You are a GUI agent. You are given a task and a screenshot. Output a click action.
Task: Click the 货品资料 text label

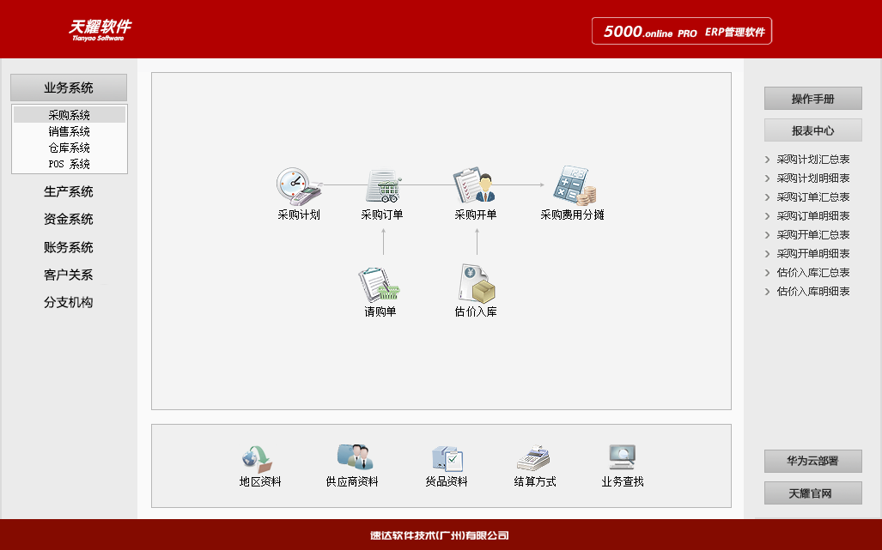pos(446,481)
